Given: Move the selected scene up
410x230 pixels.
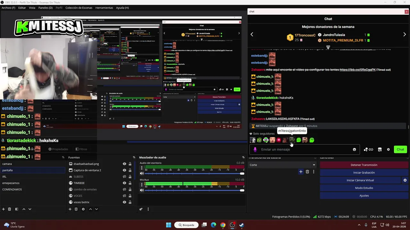Looking at the screenshot, I should point(24,209).
